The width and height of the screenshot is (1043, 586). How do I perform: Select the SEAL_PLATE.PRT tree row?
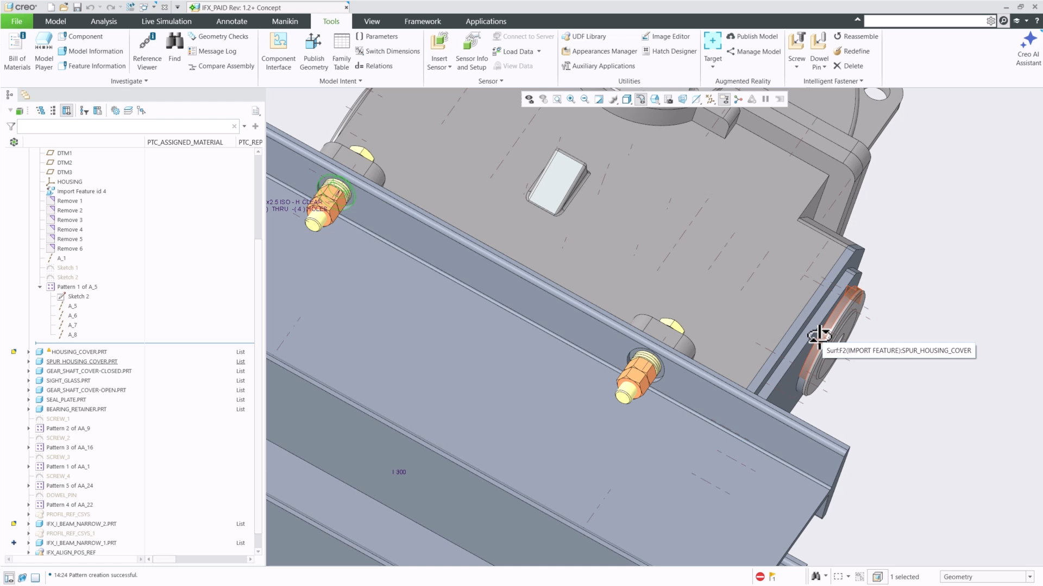coord(66,400)
